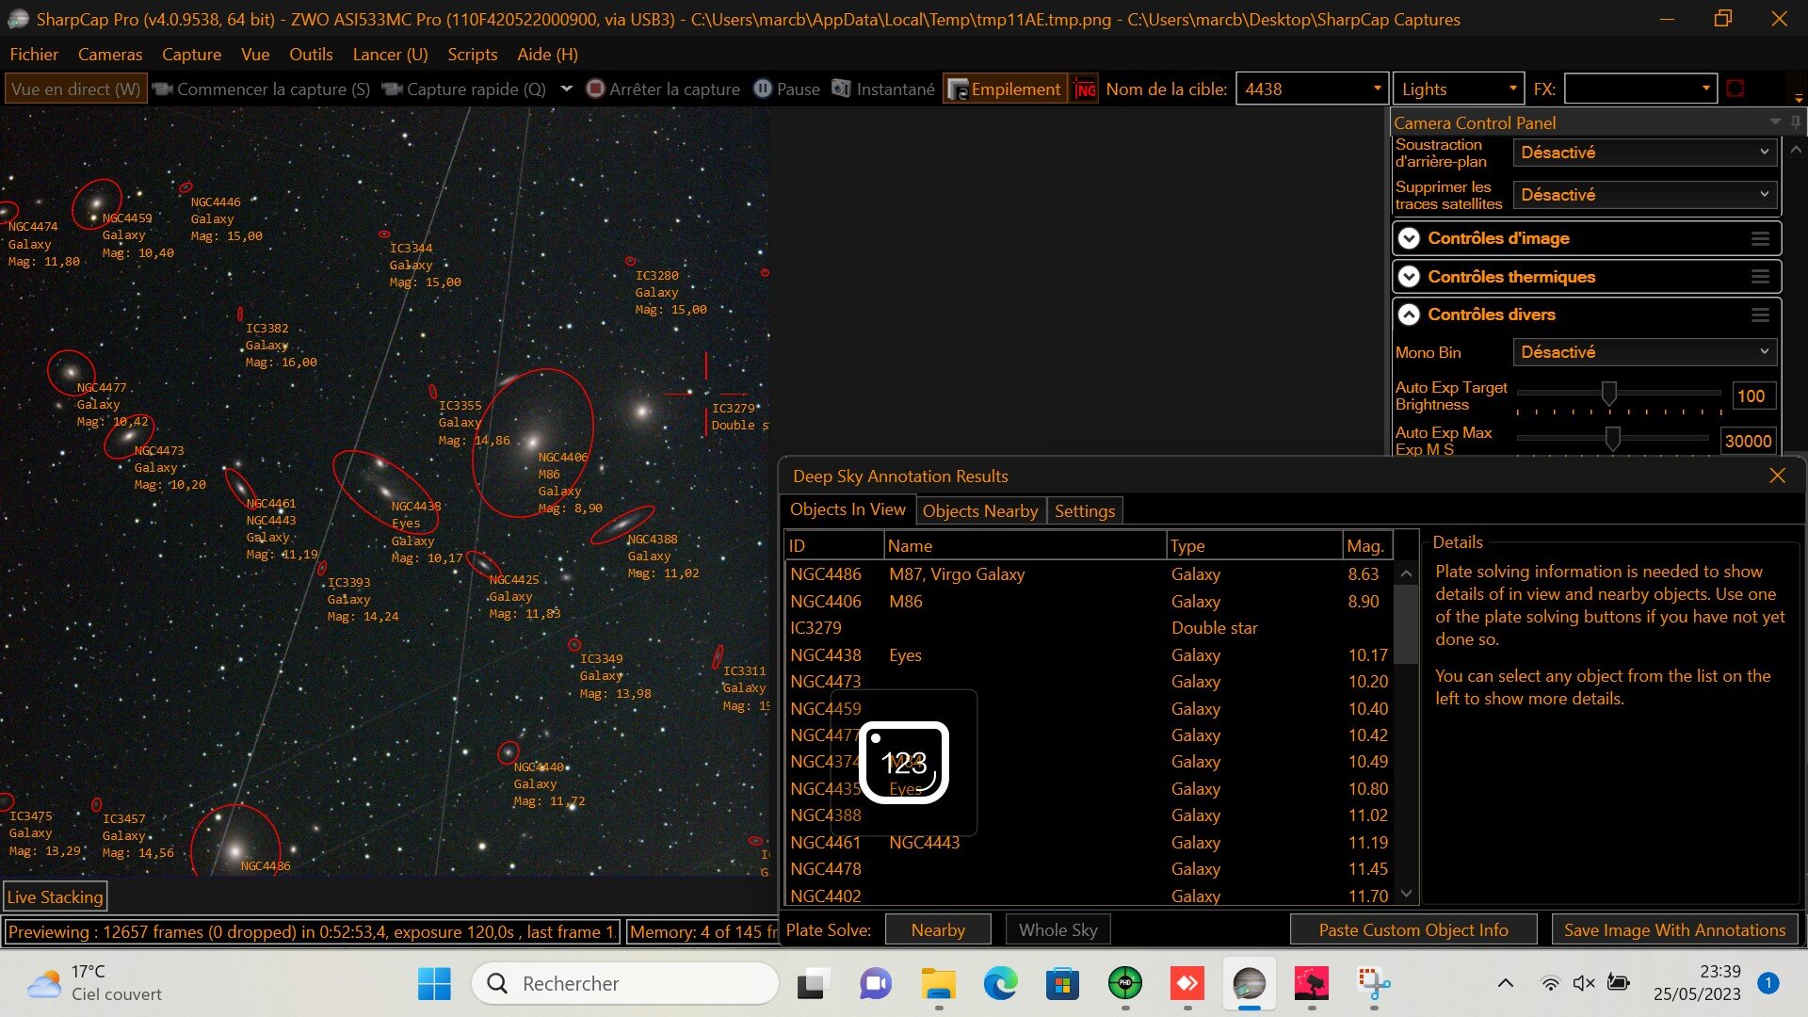
Task: Adjust the Auto Exp Target Brightness slider
Action: [x=1609, y=393]
